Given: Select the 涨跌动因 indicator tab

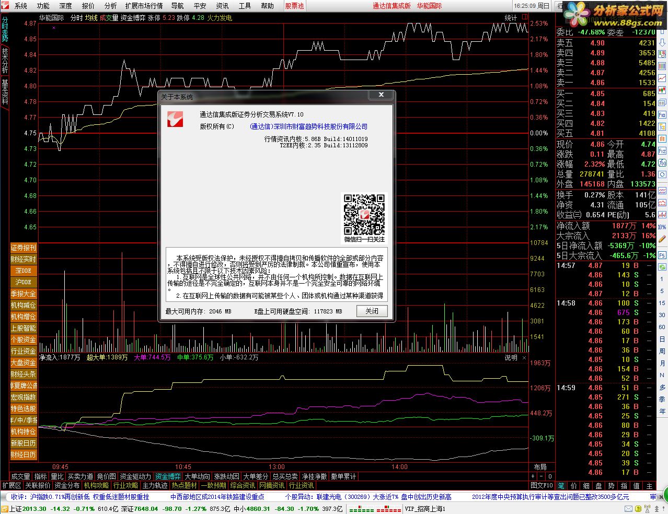Looking at the screenshot, I should [226, 476].
